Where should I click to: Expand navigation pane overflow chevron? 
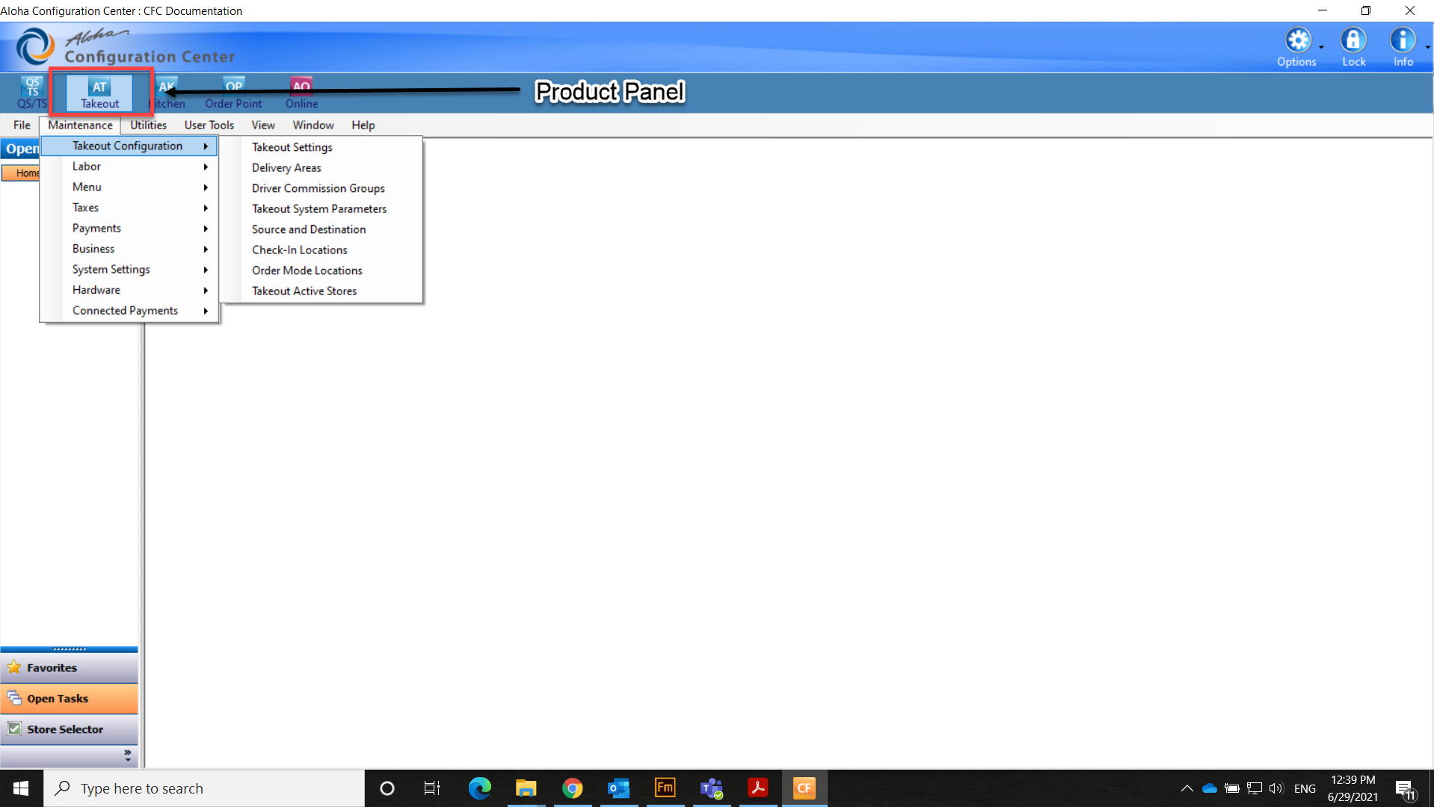(128, 756)
